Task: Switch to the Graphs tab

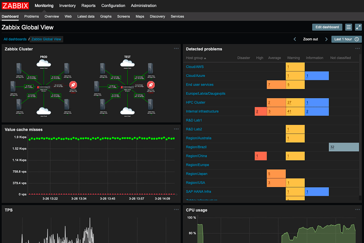Action: (106, 16)
